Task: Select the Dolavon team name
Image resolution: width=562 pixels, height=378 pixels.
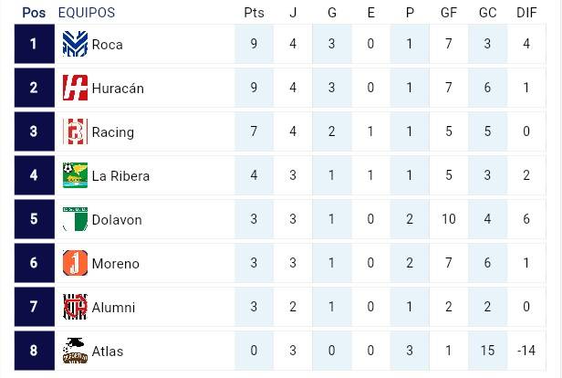Action: coord(116,220)
